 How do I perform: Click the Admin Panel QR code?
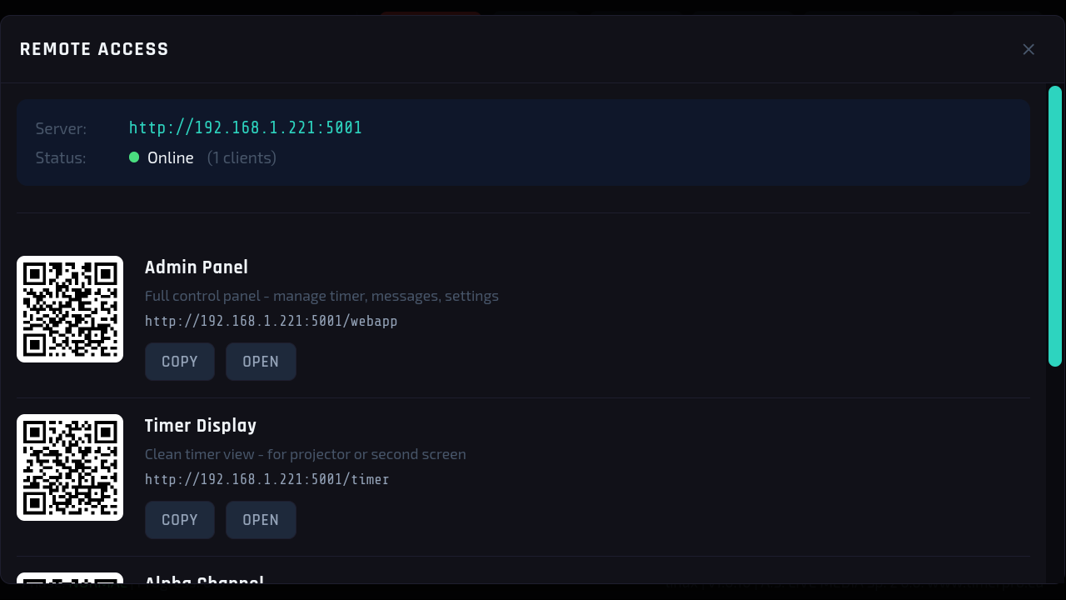point(70,309)
